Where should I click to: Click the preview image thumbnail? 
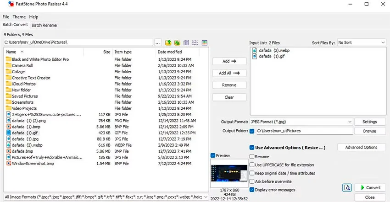[229, 173]
